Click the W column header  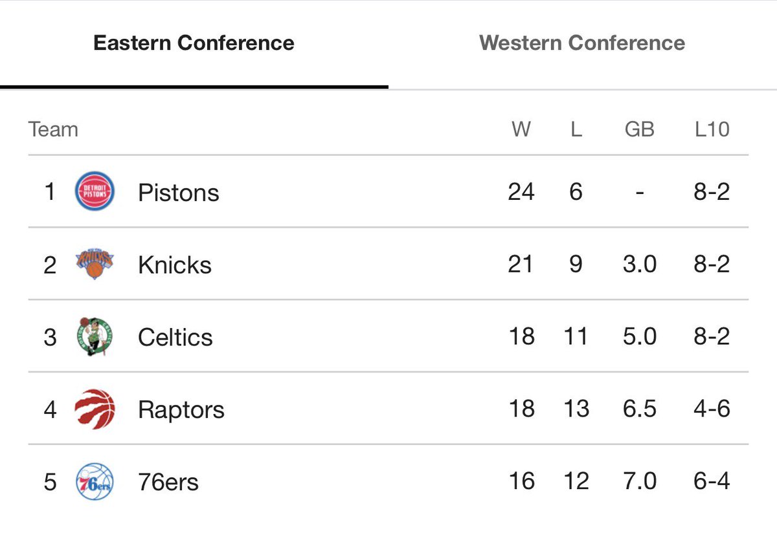pos(521,129)
